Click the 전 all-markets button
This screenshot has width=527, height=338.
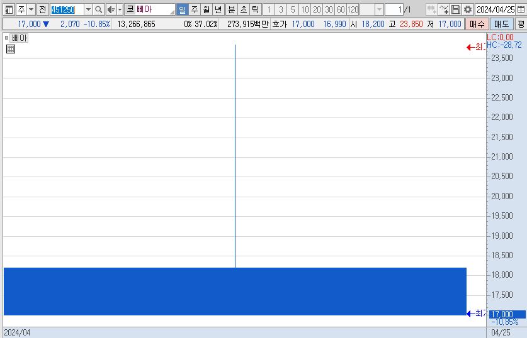(42, 9)
